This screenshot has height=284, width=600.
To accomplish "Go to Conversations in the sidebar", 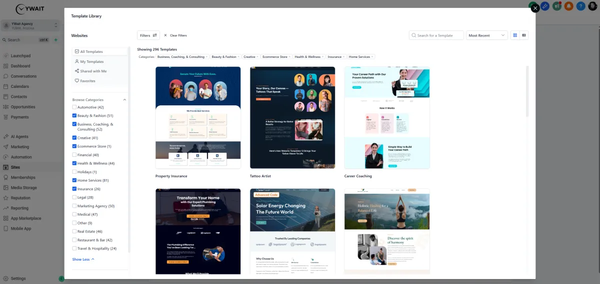I will tap(23, 76).
